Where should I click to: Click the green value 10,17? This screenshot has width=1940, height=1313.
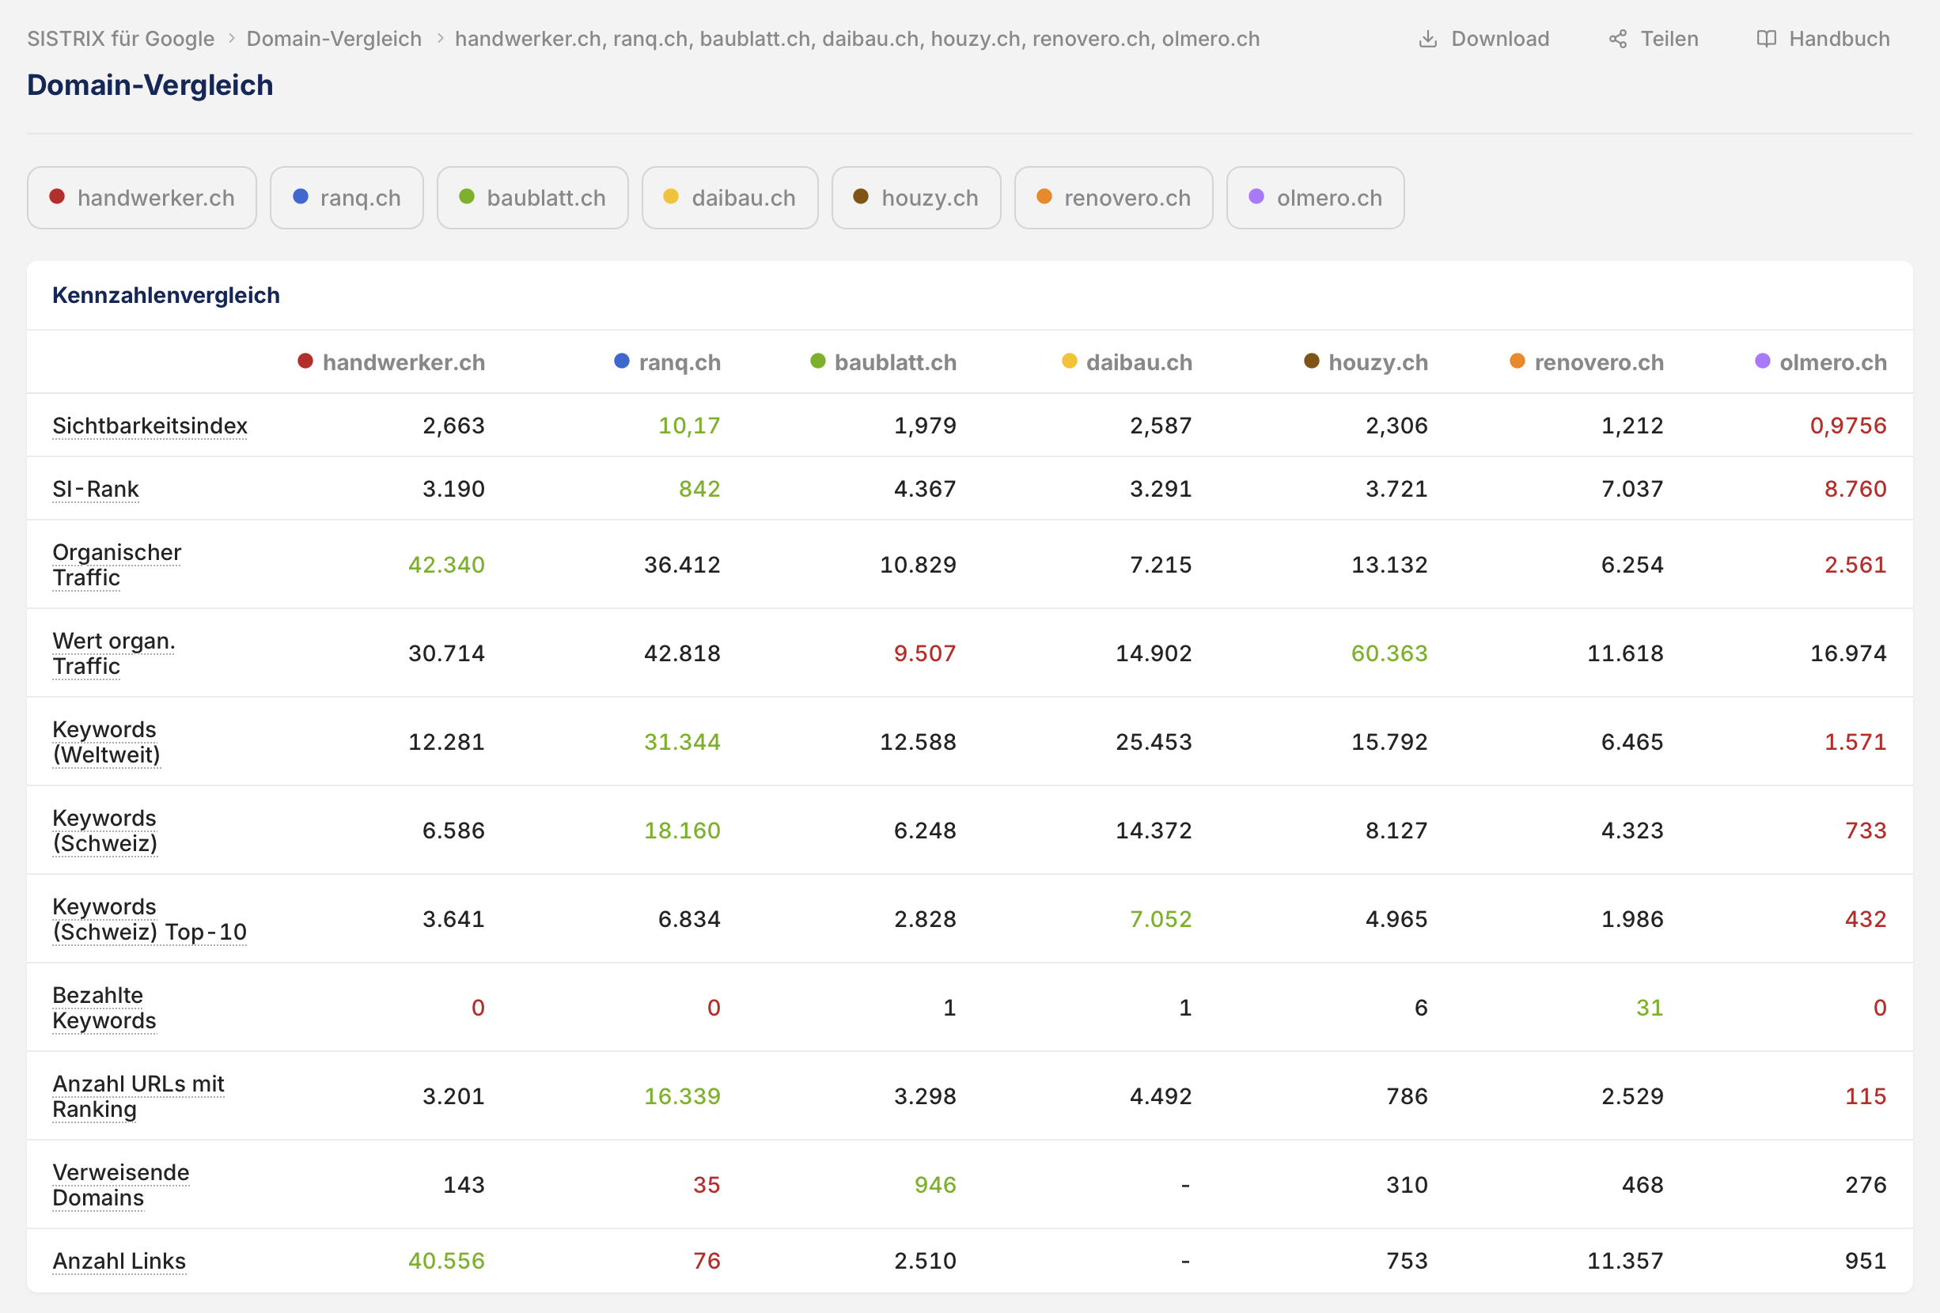tap(688, 426)
